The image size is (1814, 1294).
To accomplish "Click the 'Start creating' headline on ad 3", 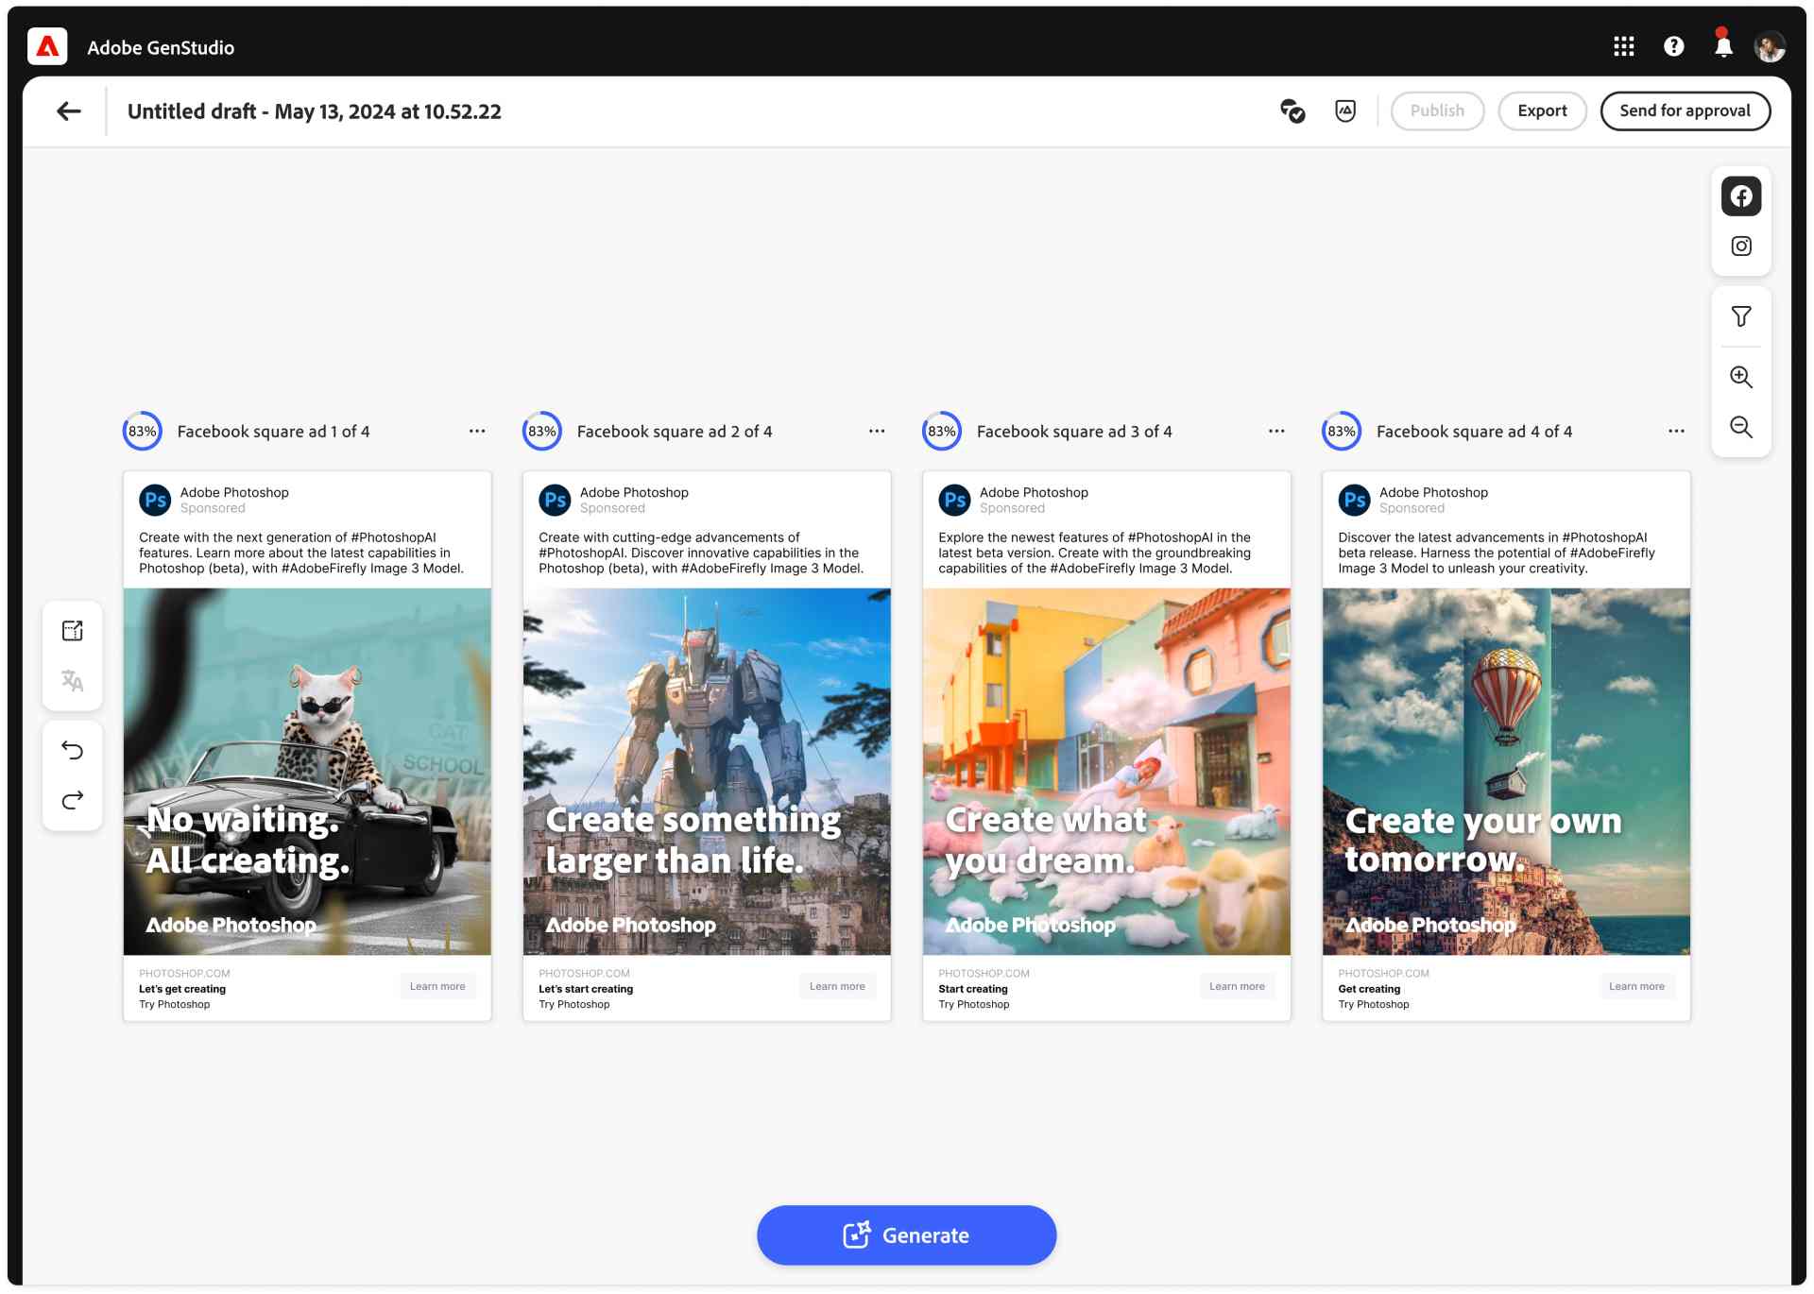I will [x=973, y=989].
